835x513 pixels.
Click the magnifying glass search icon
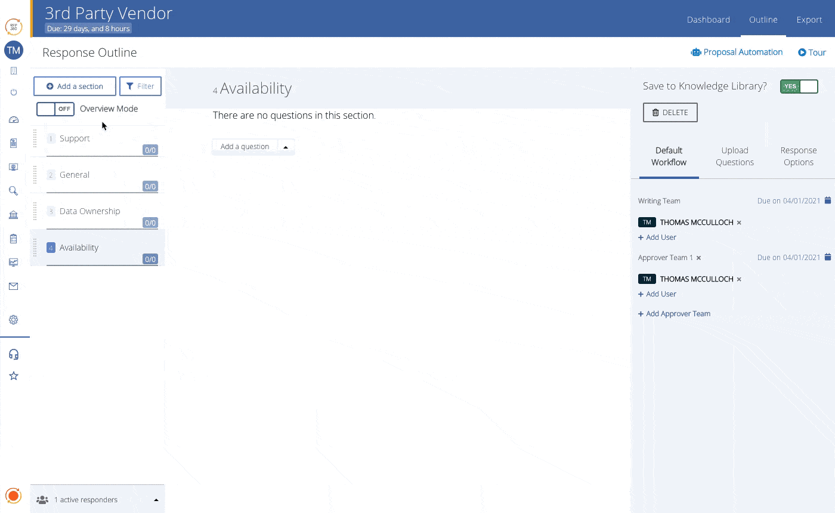pyautogui.click(x=14, y=191)
